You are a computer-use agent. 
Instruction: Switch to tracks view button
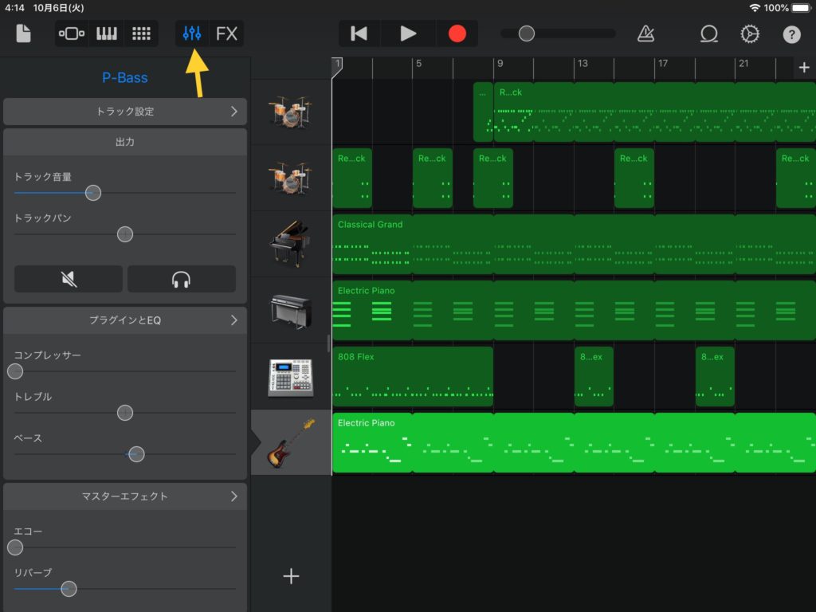(x=72, y=33)
